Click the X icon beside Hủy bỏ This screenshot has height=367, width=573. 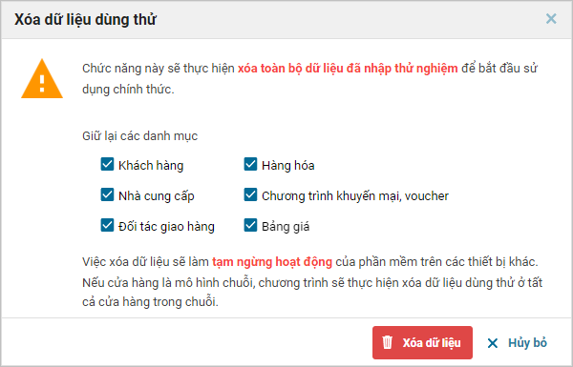coord(493,343)
